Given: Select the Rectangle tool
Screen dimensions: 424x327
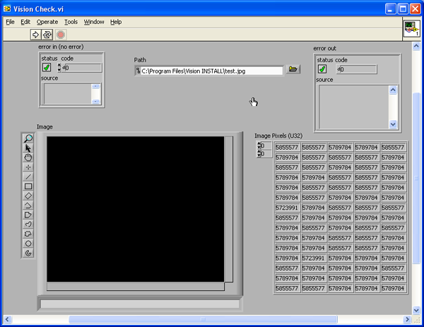Looking at the screenshot, I should click(28, 186).
